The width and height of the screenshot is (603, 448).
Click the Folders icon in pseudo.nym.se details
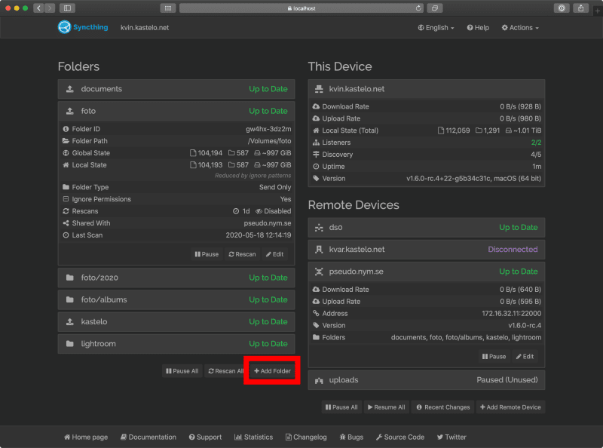316,337
